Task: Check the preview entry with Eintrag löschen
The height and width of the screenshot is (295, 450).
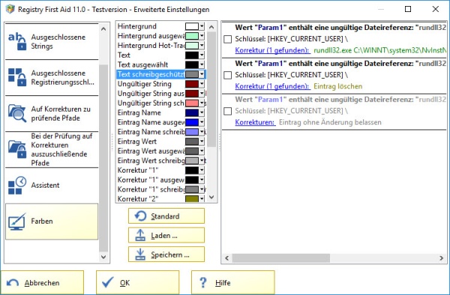Action: click(x=227, y=75)
